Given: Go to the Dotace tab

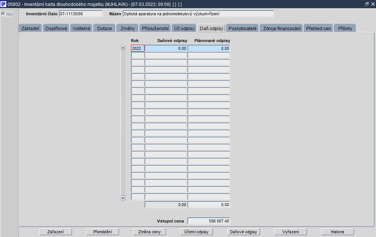Looking at the screenshot, I should coord(104,28).
